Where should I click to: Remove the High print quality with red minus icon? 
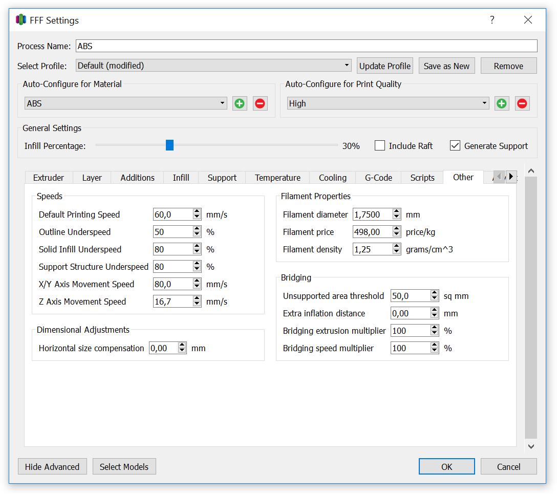(522, 103)
